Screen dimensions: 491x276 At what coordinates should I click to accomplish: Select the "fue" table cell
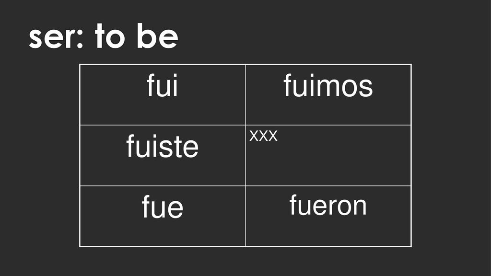click(163, 216)
